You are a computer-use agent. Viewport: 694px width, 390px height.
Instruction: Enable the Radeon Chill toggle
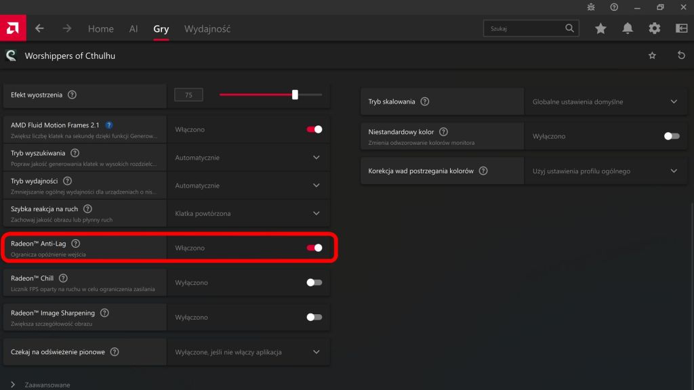click(x=314, y=282)
